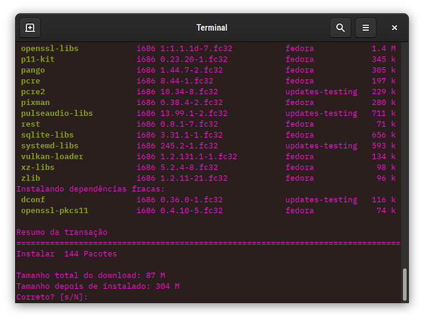The width and height of the screenshot is (424, 320).
Task: Click the 'Resumo da transação' heading
Action: pos(61,232)
